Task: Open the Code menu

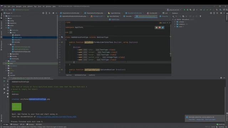Action: [x=25, y=6]
